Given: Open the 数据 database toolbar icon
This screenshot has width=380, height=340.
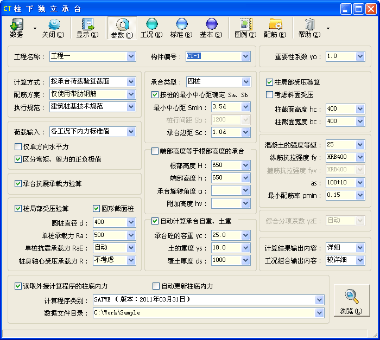Looking at the screenshot, I should (16, 28).
